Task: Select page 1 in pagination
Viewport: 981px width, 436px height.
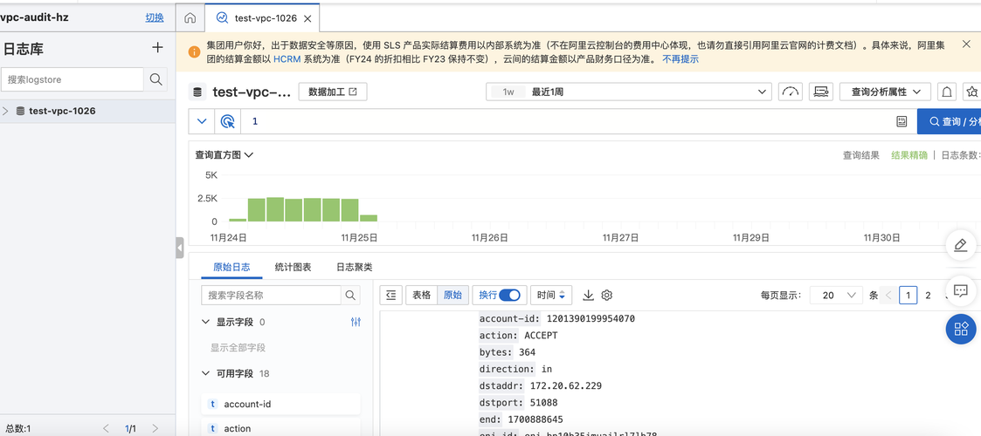Action: 908,296
